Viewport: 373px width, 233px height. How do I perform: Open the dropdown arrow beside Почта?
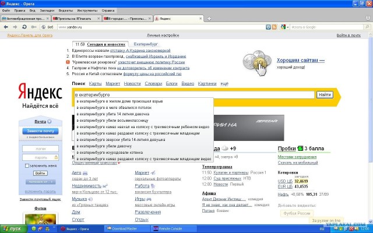[49, 122]
